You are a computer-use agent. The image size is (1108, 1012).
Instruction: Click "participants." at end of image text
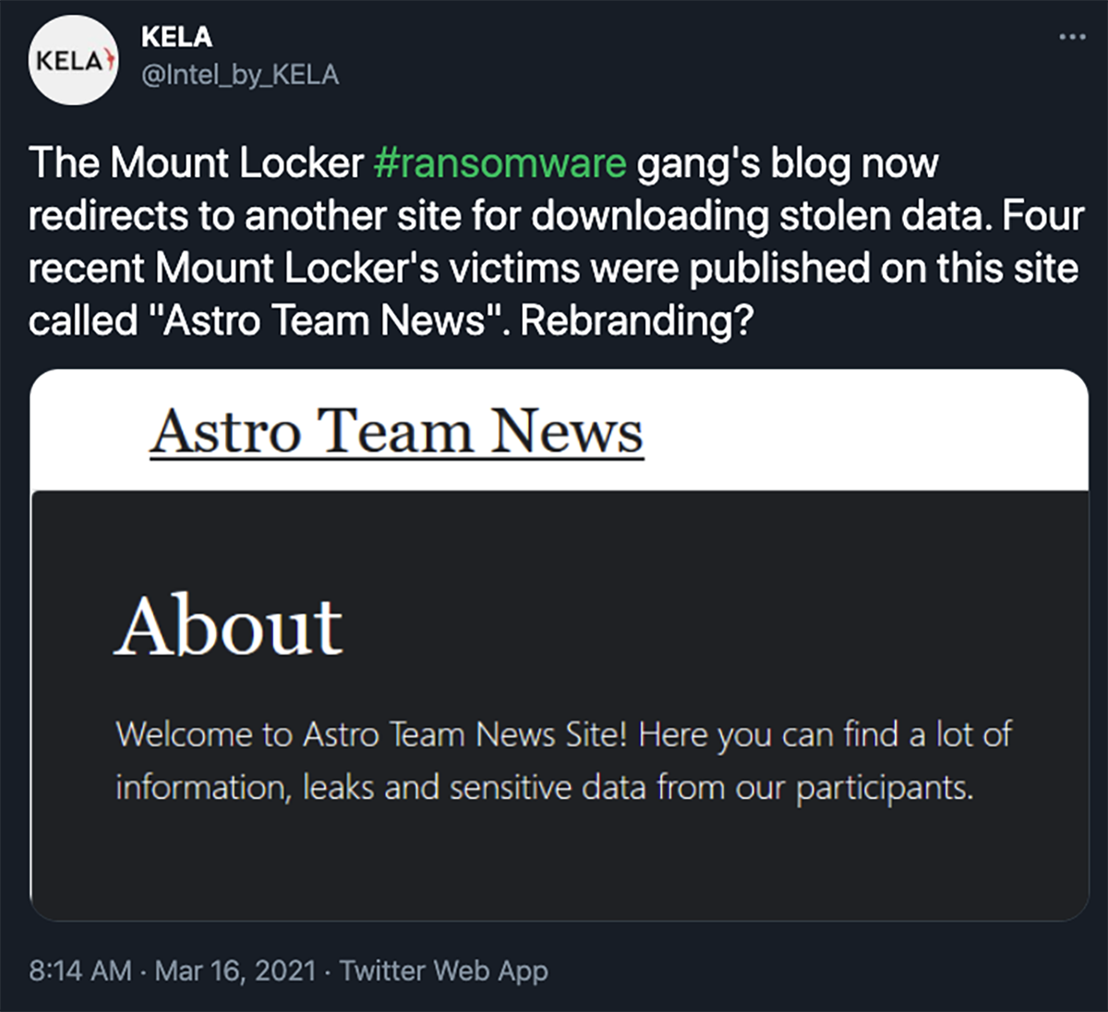point(885,788)
